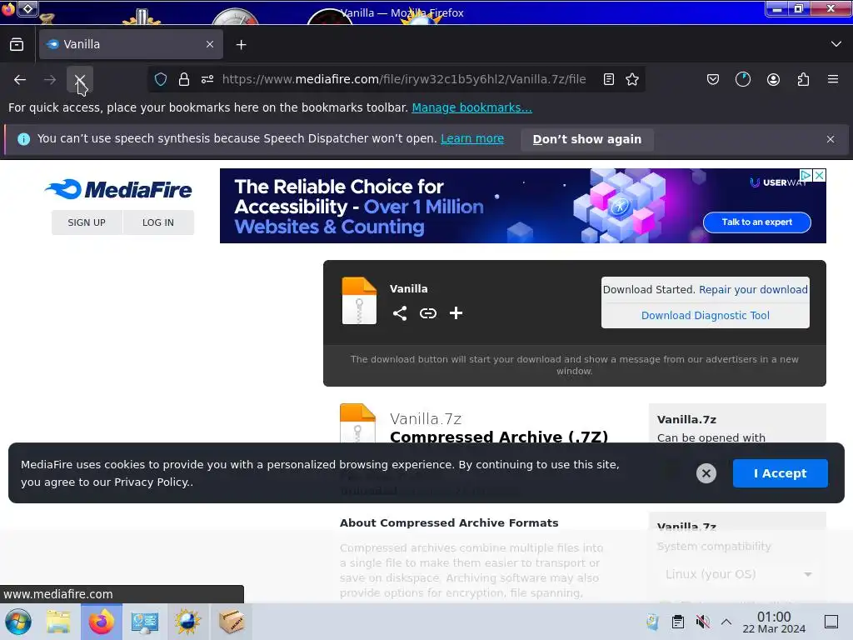Click the orange archive file icon beside Vanilla
Screen dimensions: 853x640
tap(359, 300)
